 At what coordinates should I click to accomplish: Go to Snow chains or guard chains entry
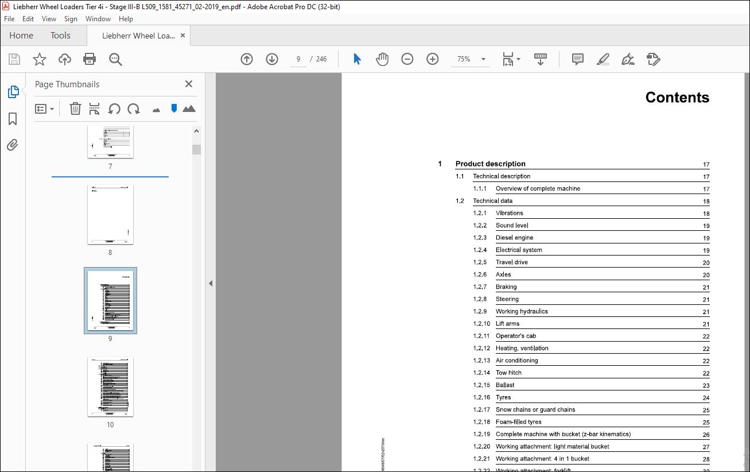(x=535, y=409)
